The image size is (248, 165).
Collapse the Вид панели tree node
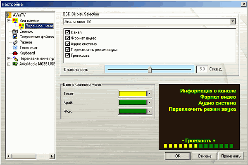tap(9, 21)
